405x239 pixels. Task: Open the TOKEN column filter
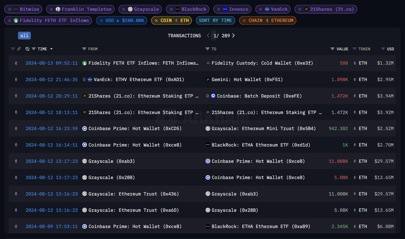354,49
